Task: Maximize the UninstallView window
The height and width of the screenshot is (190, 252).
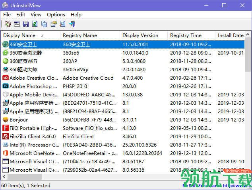Action: (224, 5)
